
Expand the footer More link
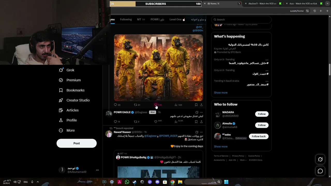[243, 160]
